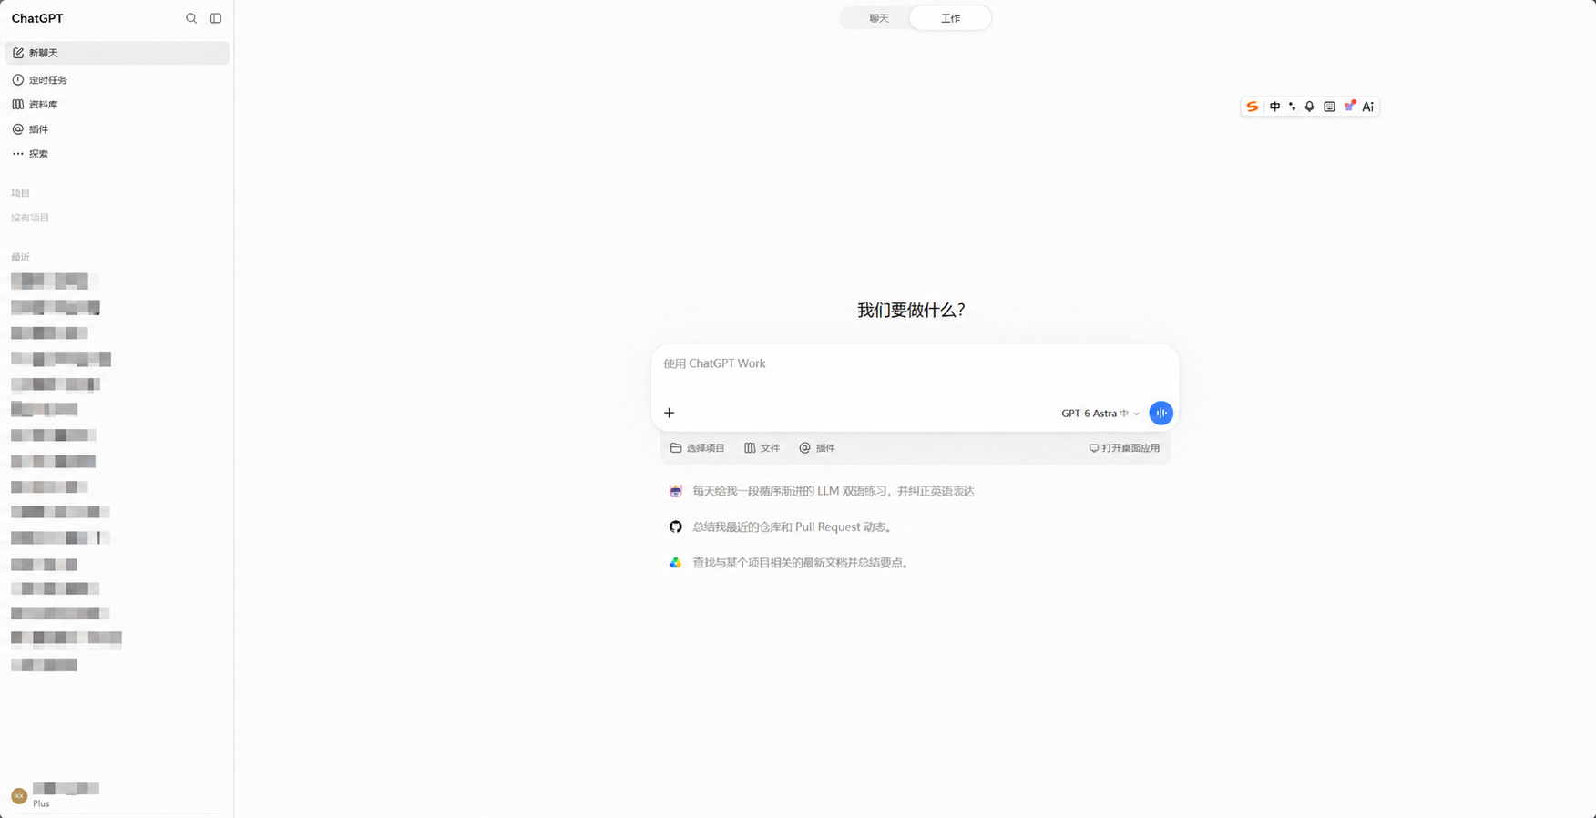Image resolution: width=1596 pixels, height=818 pixels.
Task: Switch to the 聊天 tab
Action: [x=878, y=18]
